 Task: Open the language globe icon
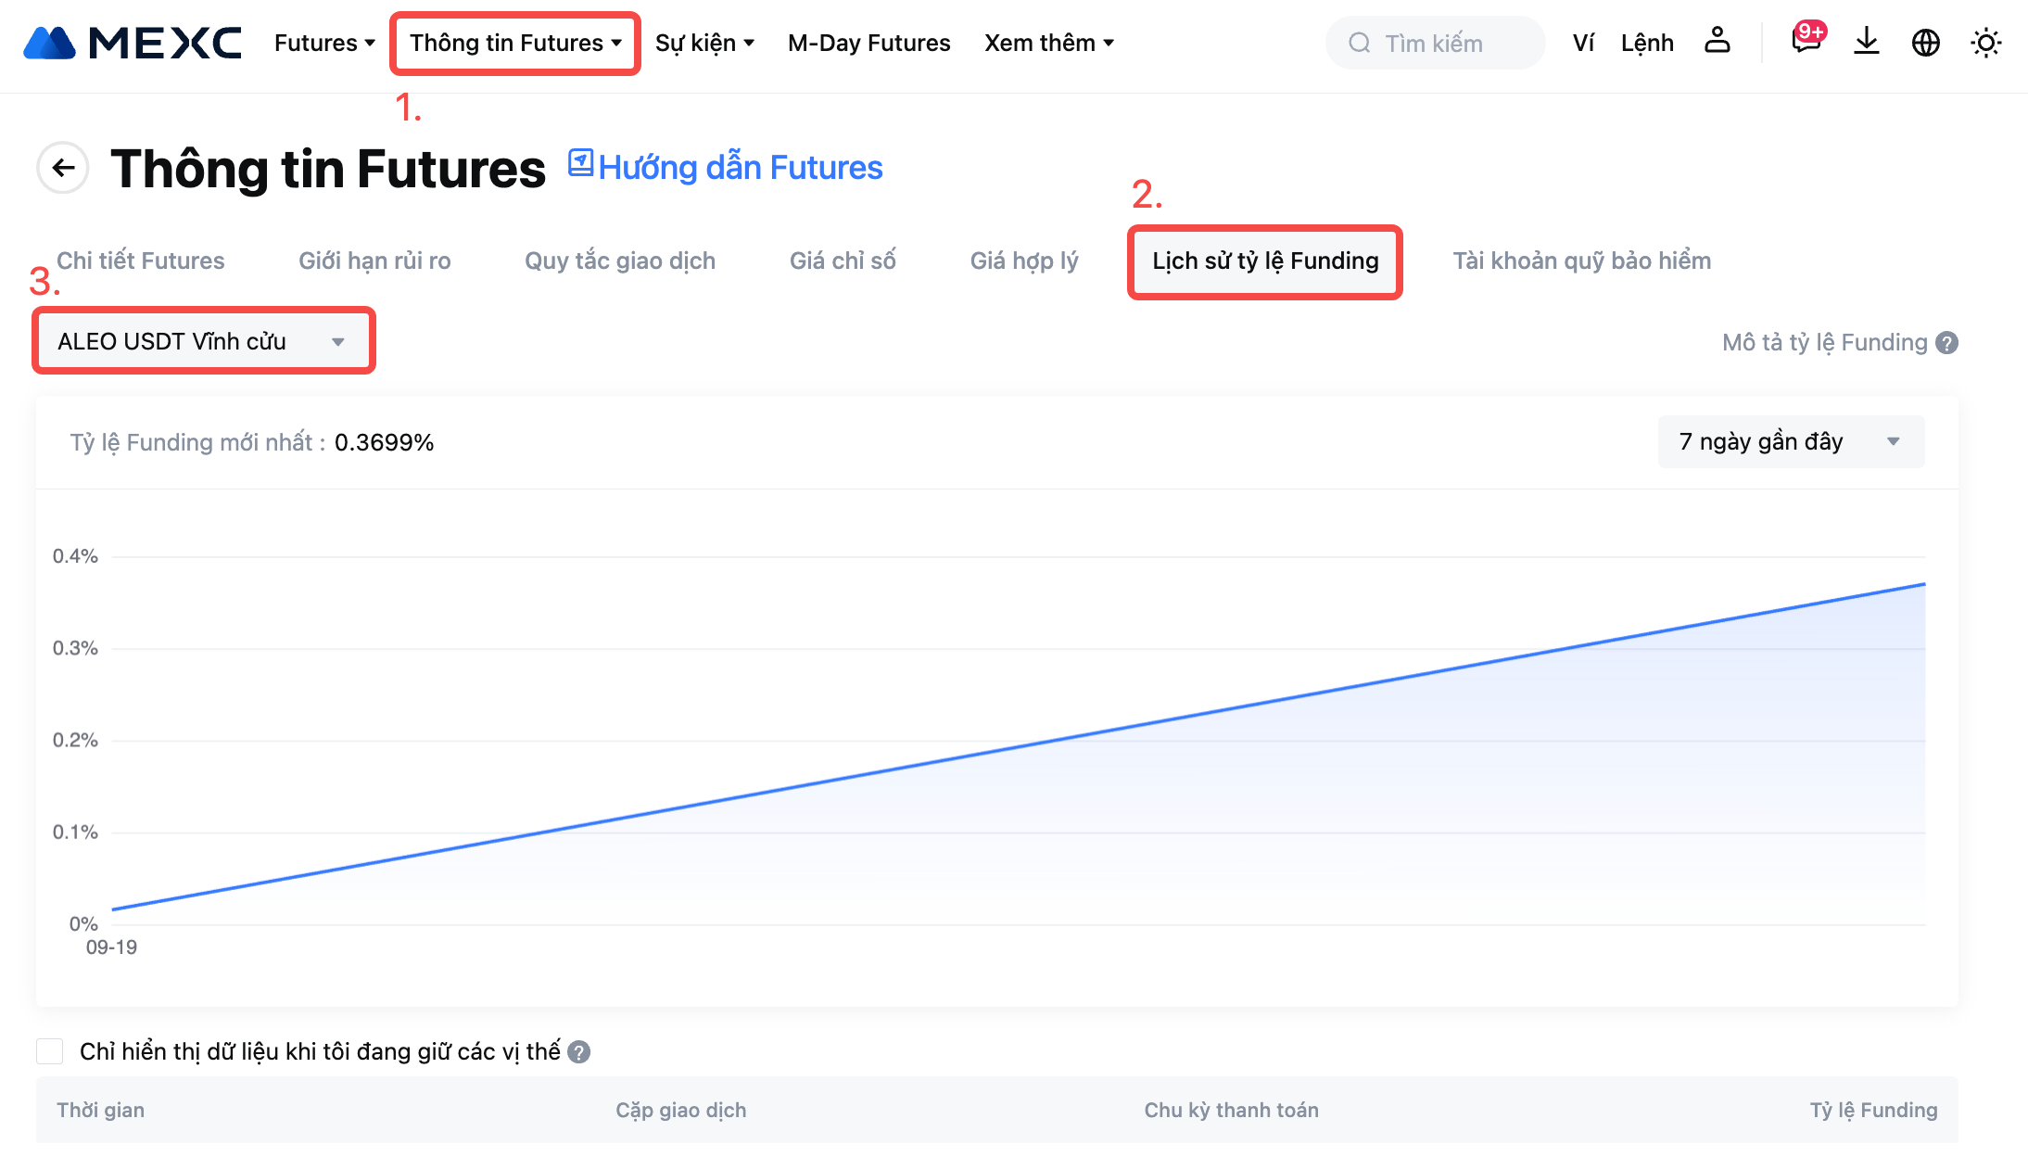point(1925,43)
